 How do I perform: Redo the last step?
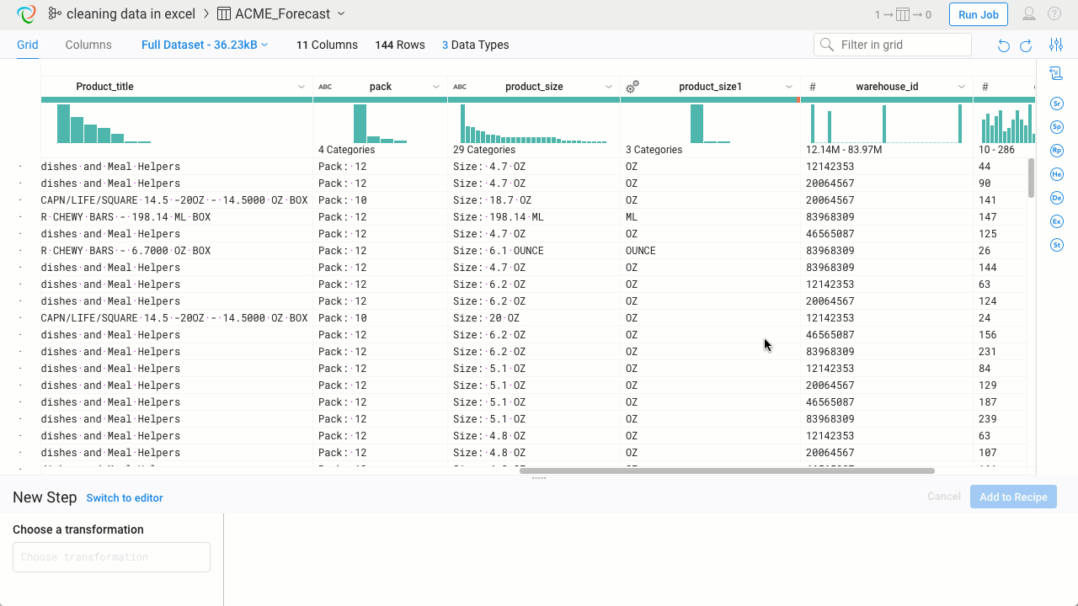1026,45
